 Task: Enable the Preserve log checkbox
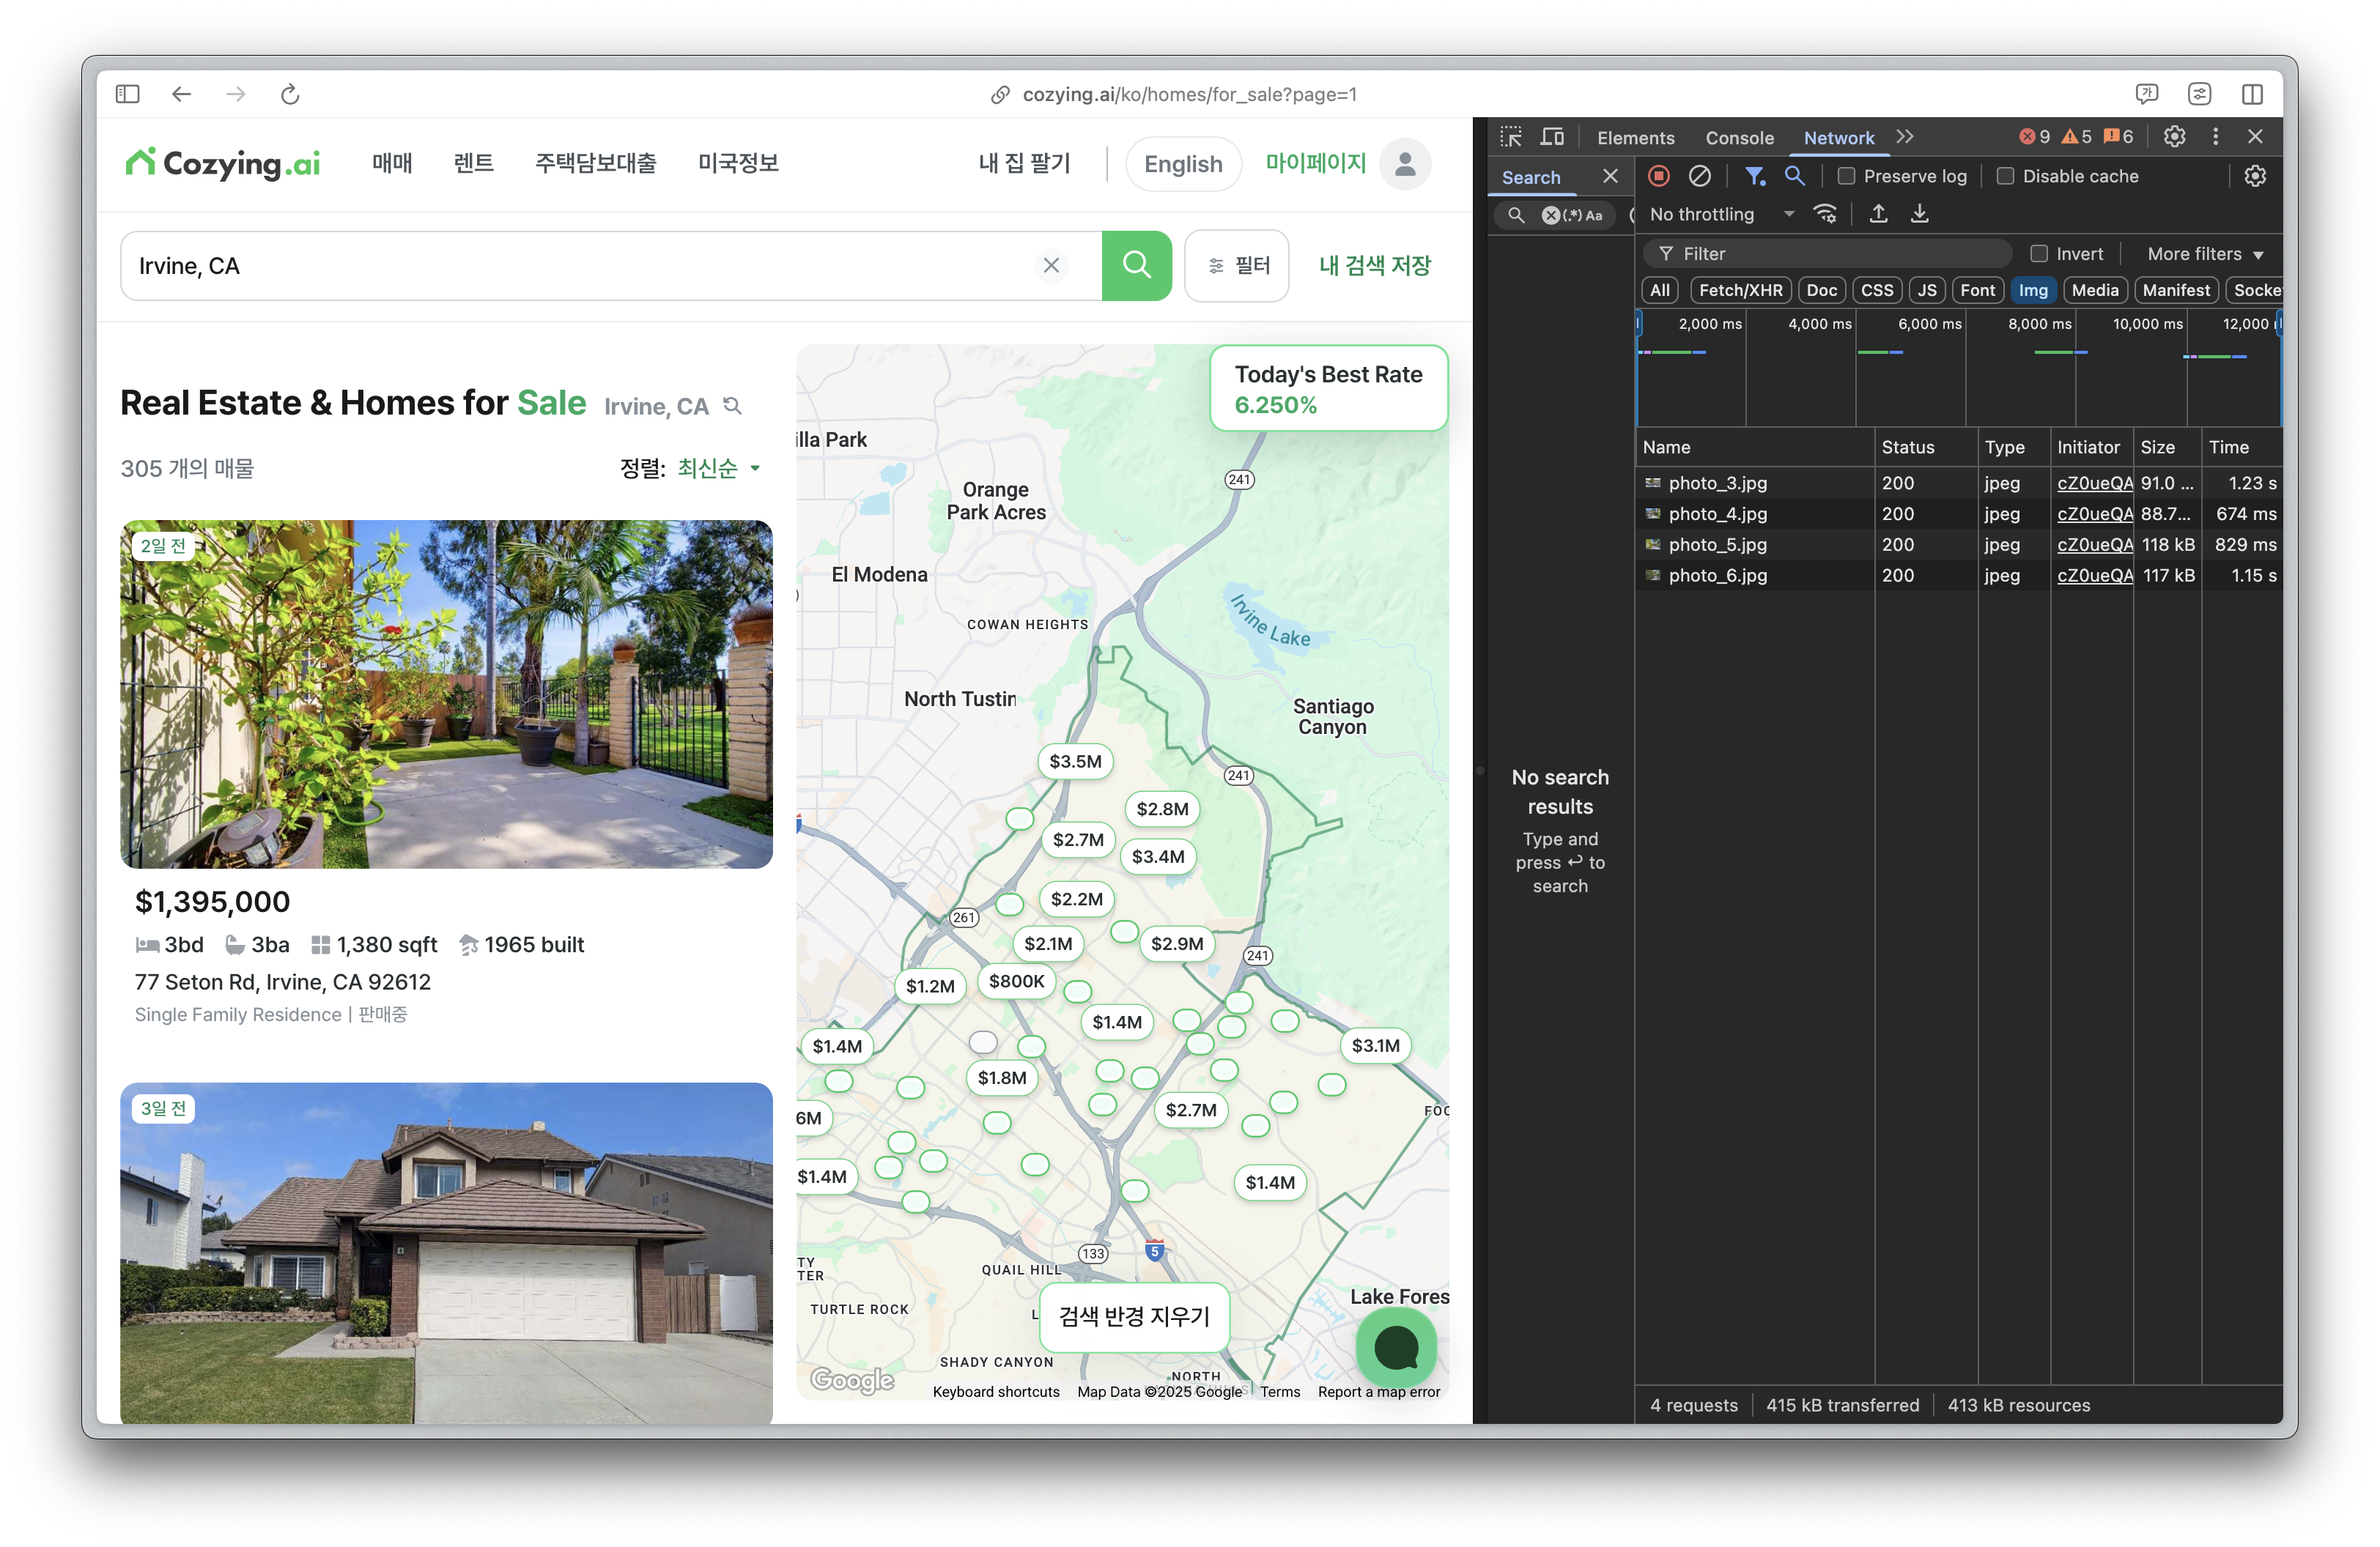[1846, 176]
